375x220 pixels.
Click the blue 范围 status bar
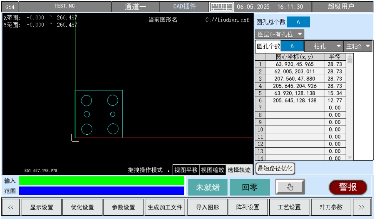[x=102, y=191]
